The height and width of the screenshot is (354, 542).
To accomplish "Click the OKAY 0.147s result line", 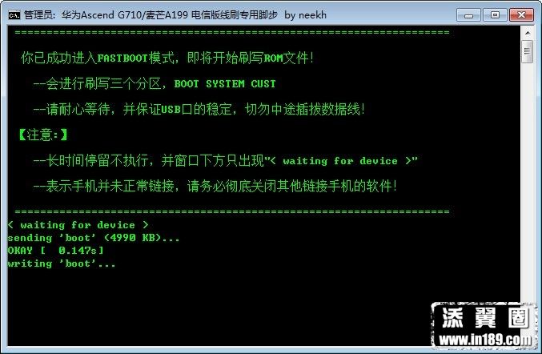I will [x=55, y=251].
